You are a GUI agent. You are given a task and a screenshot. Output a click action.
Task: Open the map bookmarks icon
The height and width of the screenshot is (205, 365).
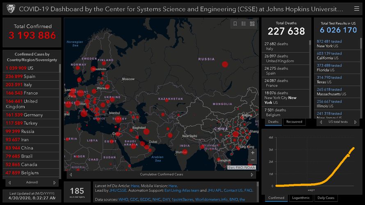(235, 24)
